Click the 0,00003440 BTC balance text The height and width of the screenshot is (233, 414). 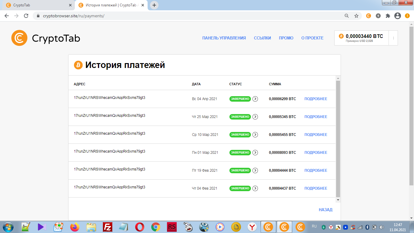pos(364,36)
